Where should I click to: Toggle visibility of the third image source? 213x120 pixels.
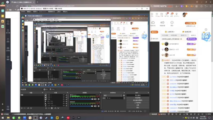tap(64, 99)
